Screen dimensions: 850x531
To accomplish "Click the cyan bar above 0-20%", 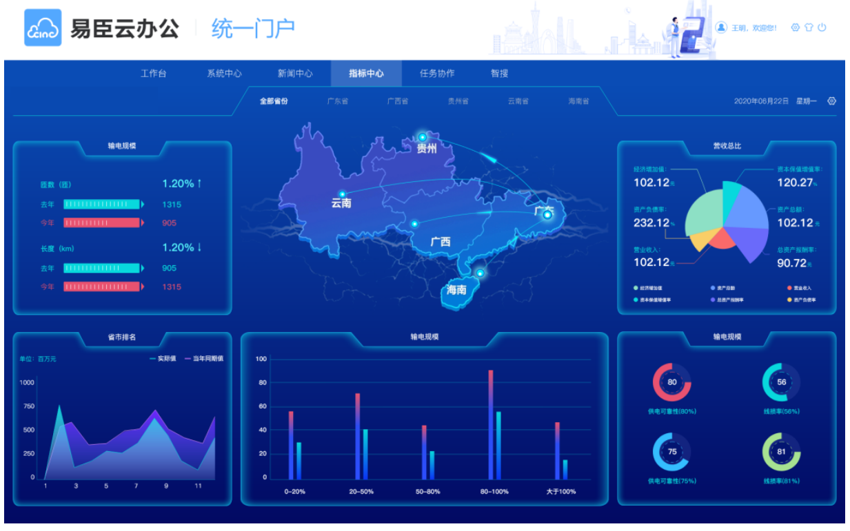I will (x=298, y=461).
